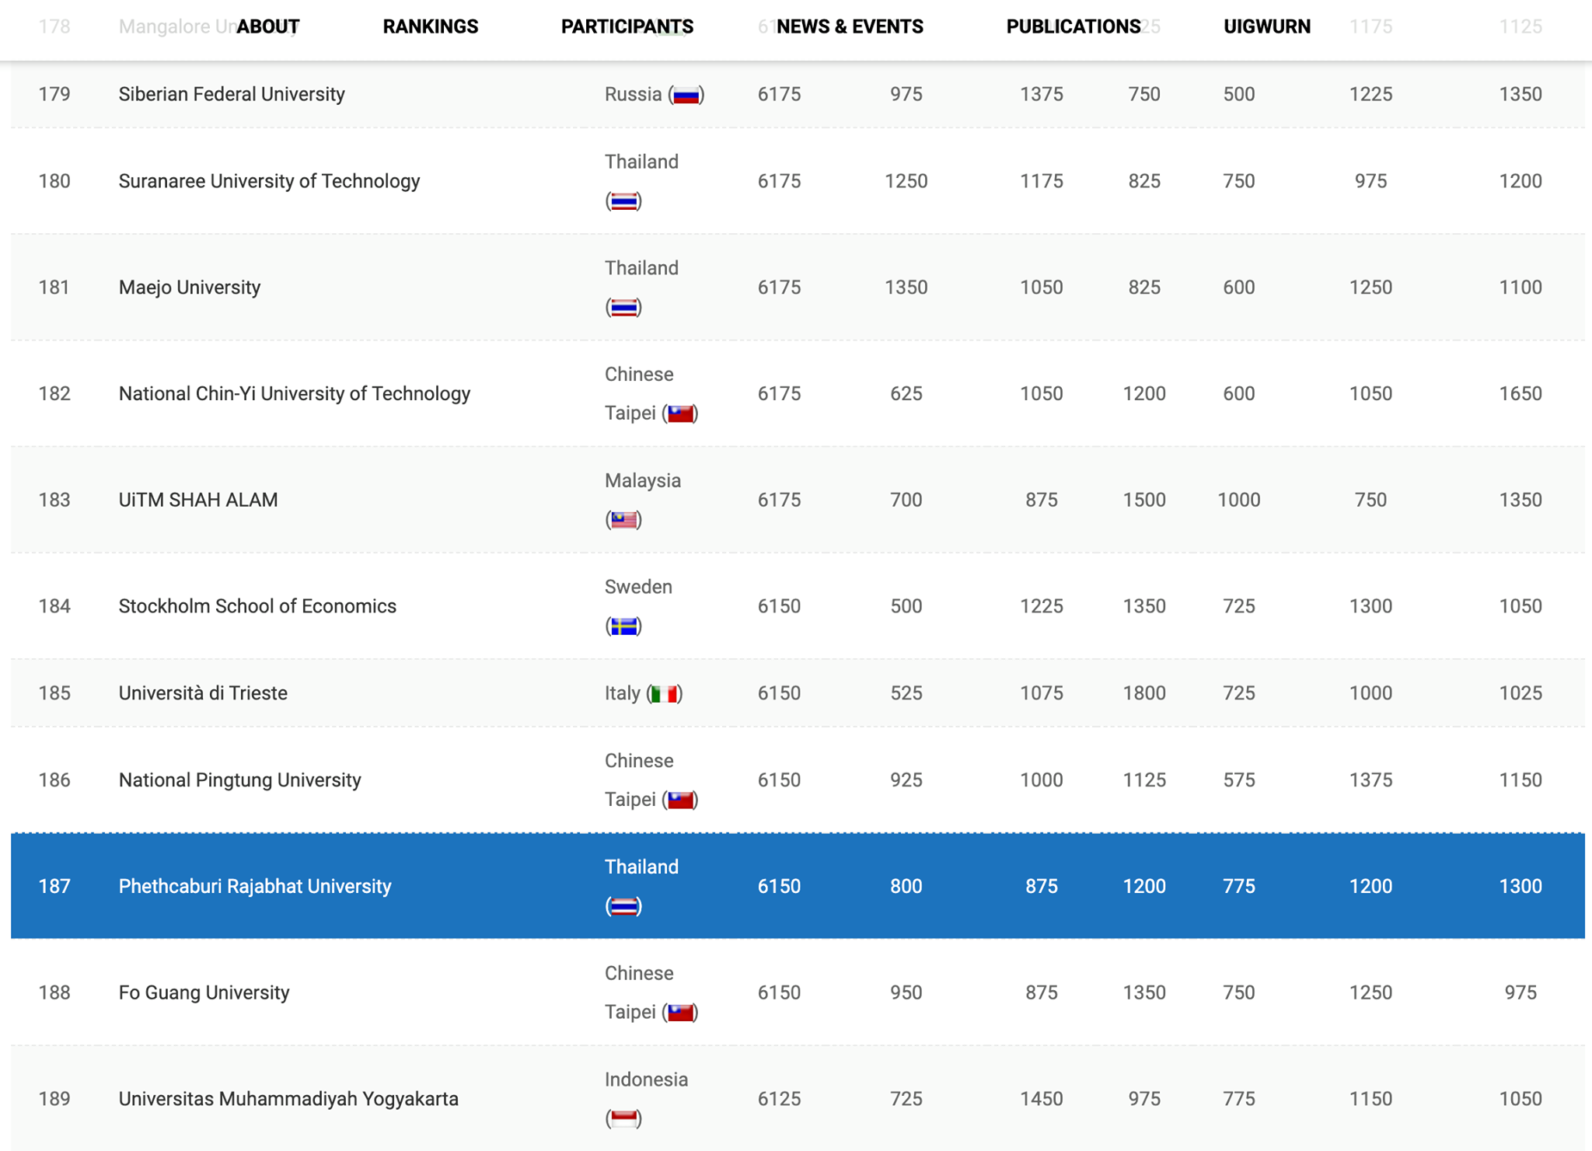Click the Sweden flag icon
Image resolution: width=1592 pixels, height=1151 pixels.
click(x=623, y=626)
